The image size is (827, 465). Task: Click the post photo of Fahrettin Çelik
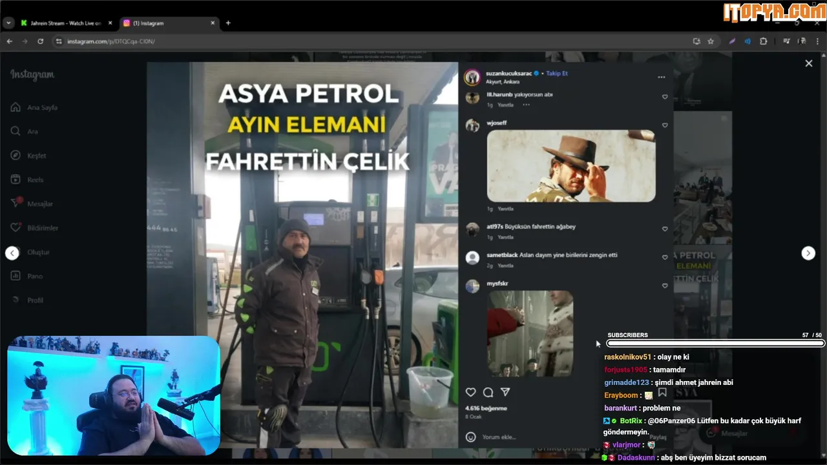pyautogui.click(x=302, y=254)
